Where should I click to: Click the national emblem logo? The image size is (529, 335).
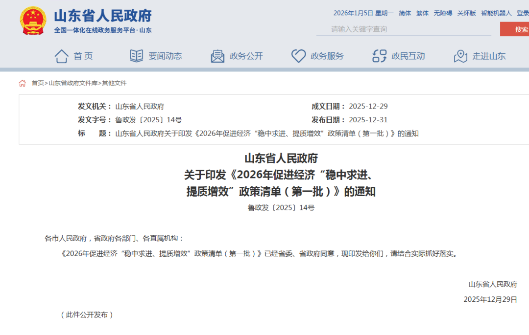pyautogui.click(x=33, y=21)
